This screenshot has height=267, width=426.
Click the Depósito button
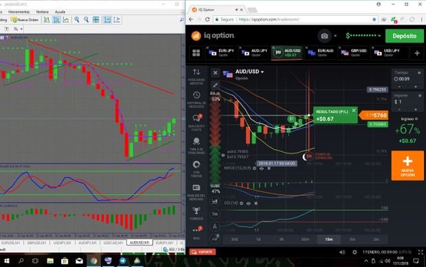coord(404,36)
